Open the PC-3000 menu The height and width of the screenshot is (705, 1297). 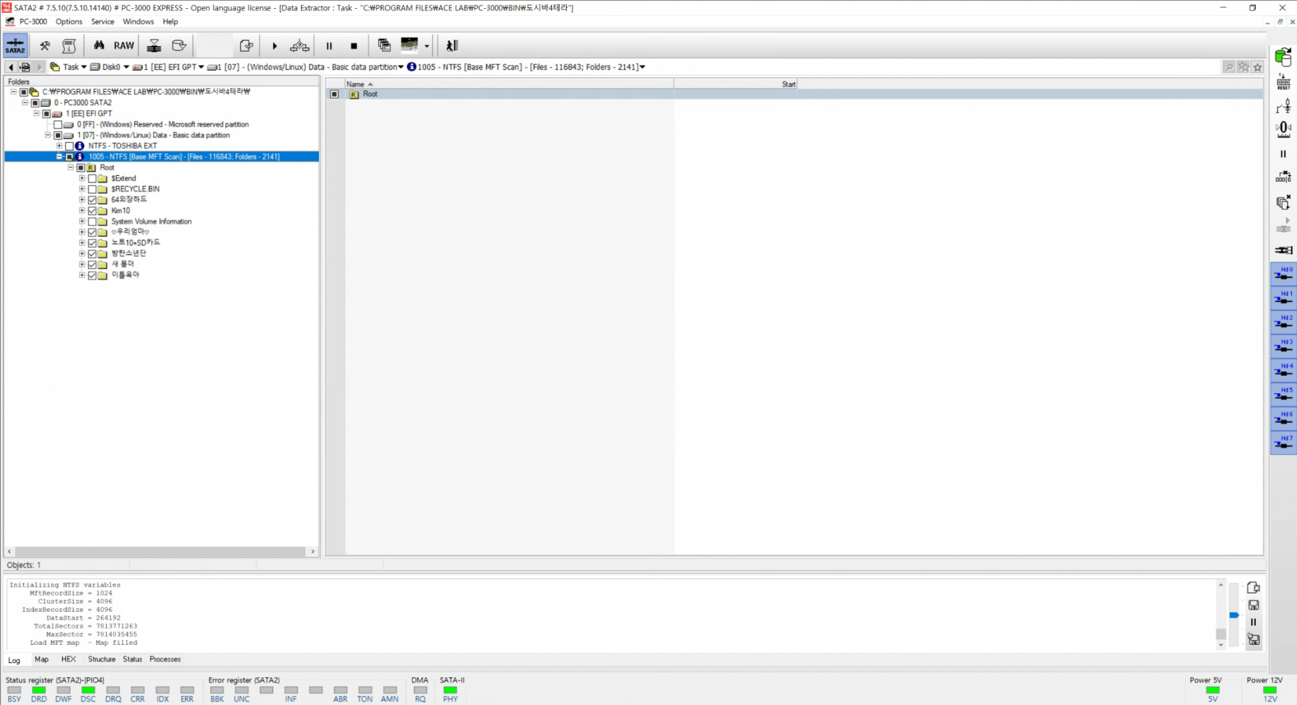[x=33, y=22]
